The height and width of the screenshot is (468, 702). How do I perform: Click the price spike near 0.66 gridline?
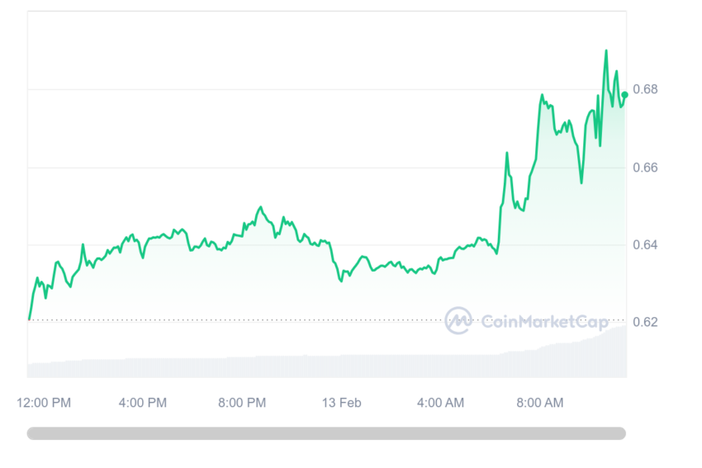tap(507, 154)
